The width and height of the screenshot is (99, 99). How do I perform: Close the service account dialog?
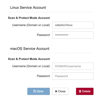[60, 91]
